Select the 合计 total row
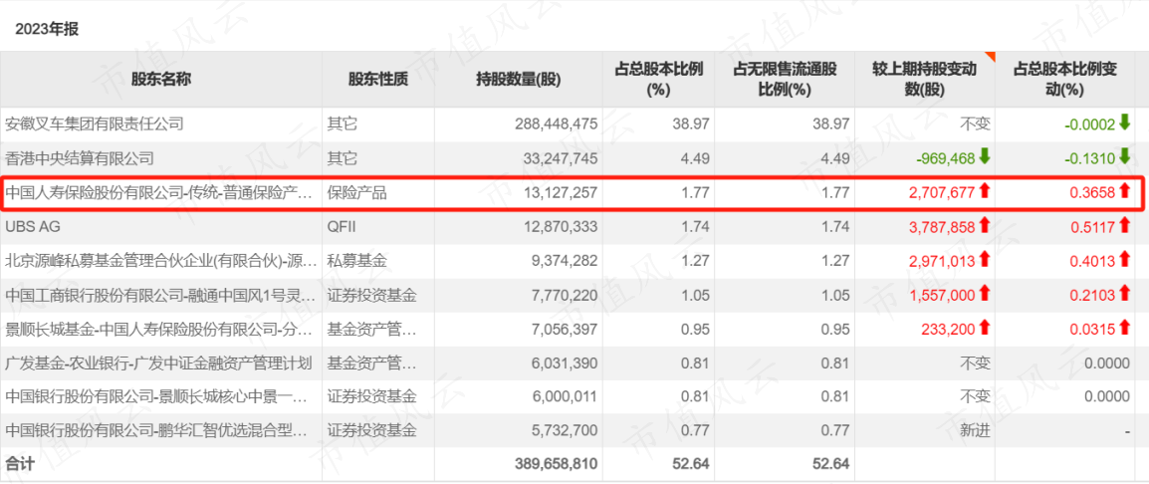 [572, 464]
